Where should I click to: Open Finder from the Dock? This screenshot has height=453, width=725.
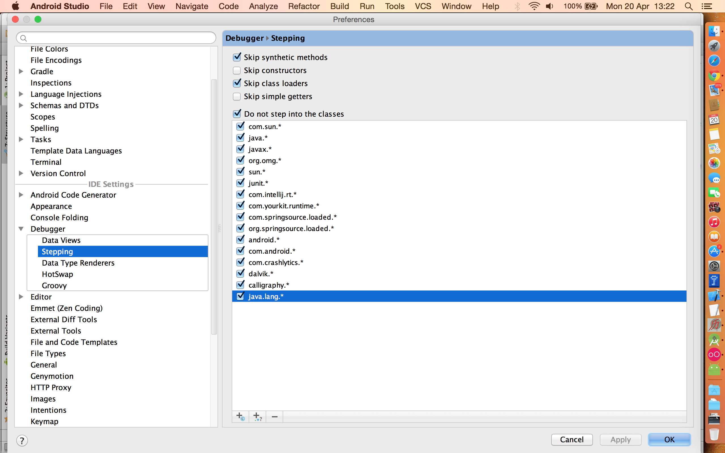pos(714,31)
